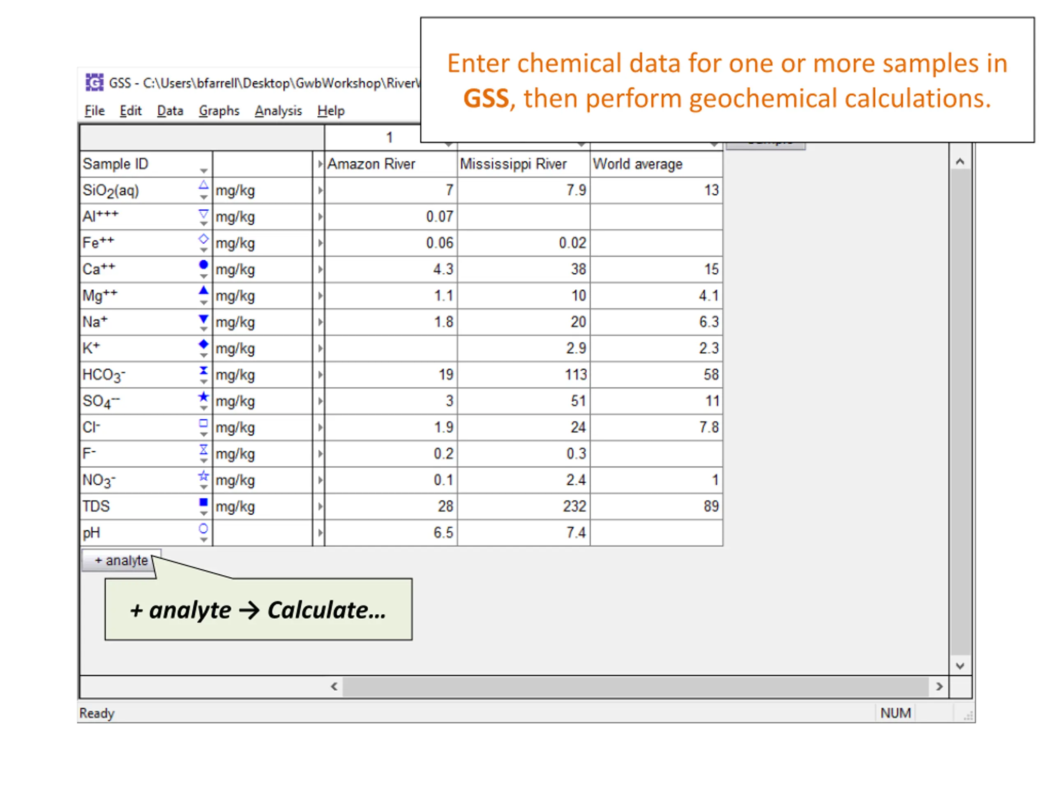Click the HCO3- hourglass marker symbol
Screen dimensions: 1052x789
click(x=203, y=370)
